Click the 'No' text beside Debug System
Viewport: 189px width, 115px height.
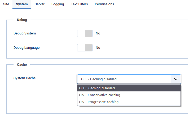coord(98,33)
